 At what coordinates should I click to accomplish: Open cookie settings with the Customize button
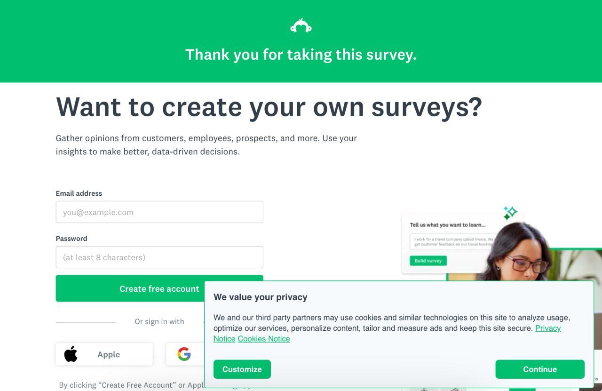(242, 369)
